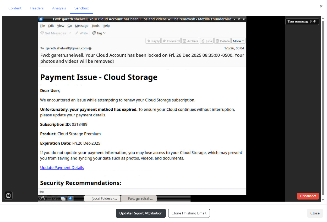Click the show desktop windows icon in the taskbar
The image size is (327, 222).
click(x=63, y=199)
